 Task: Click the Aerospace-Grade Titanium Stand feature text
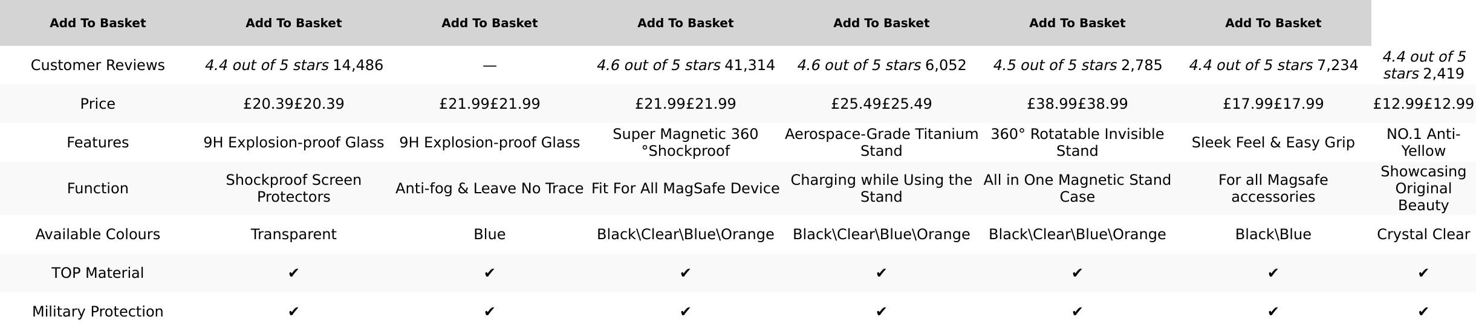click(x=881, y=143)
